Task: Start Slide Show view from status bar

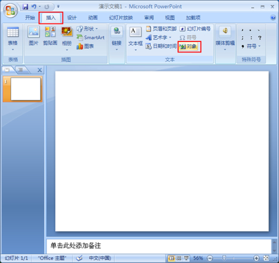Action: click(x=186, y=258)
